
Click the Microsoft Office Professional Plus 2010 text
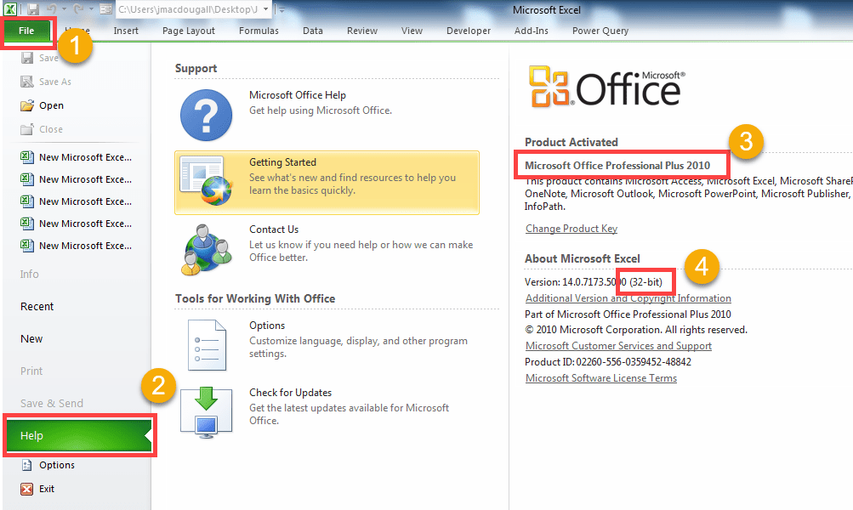pos(617,166)
